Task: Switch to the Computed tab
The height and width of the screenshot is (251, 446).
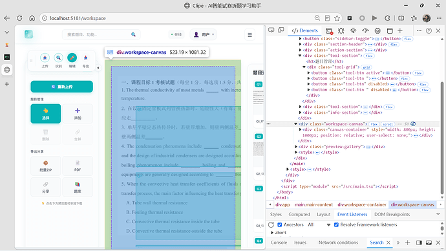Action: 299,214
